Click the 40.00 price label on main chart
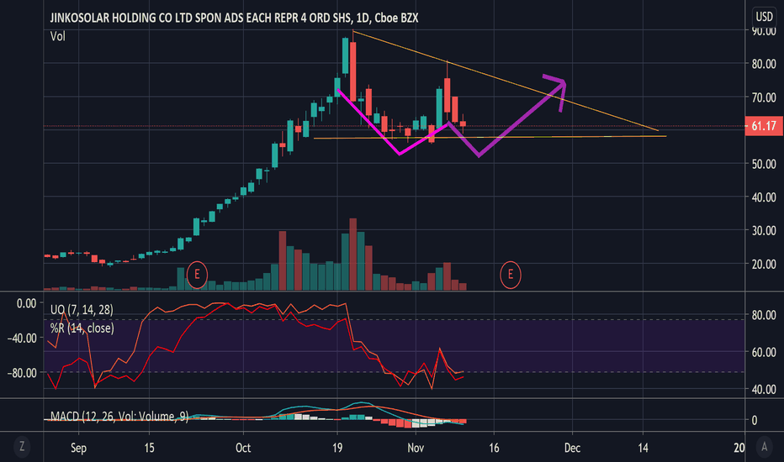The height and width of the screenshot is (462, 784). (x=764, y=197)
